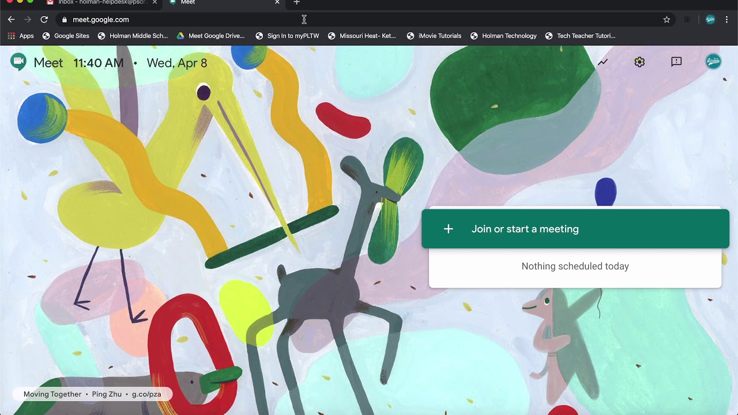This screenshot has width=738, height=415.
Task: Open the Google Sites bookmark
Action: (66, 36)
